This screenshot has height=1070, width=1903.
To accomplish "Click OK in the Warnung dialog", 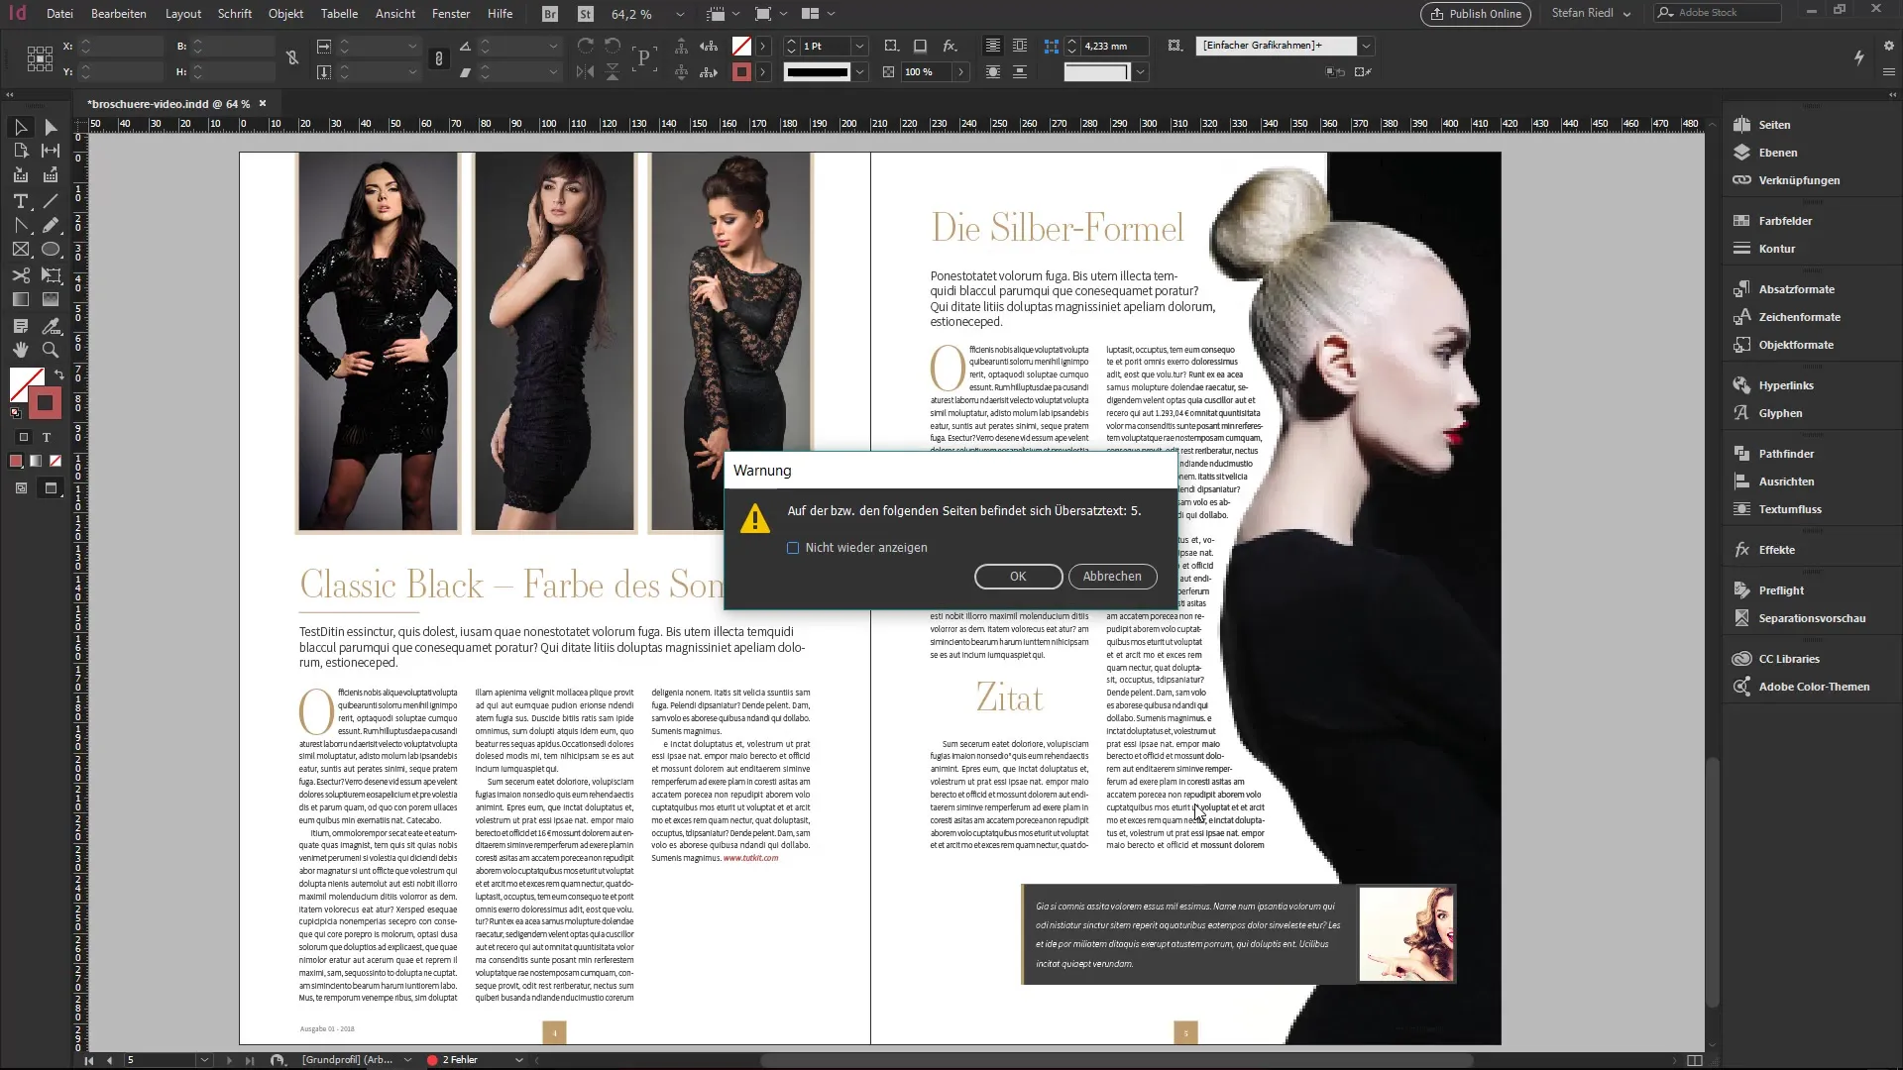I will click(1018, 577).
